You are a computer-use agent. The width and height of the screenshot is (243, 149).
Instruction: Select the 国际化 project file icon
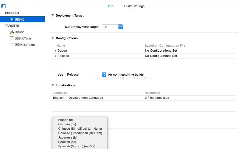pos(12,19)
